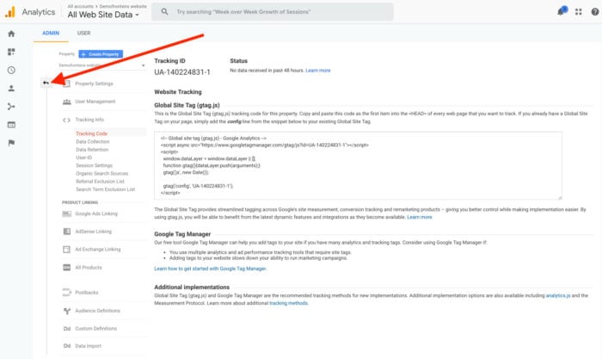The image size is (602, 359).
Task: Click the Analytics logo icon
Action: point(10,12)
